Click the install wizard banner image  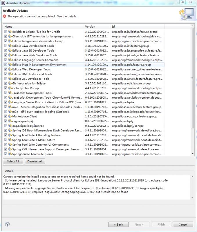[186, 14]
